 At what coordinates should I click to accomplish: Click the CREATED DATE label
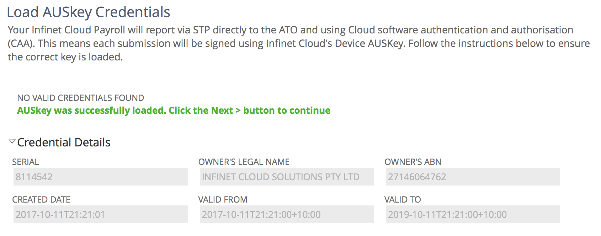[x=41, y=199]
